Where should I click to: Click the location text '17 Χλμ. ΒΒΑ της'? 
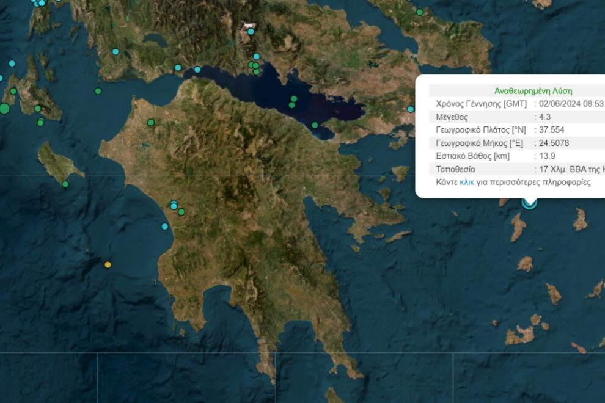[570, 169]
